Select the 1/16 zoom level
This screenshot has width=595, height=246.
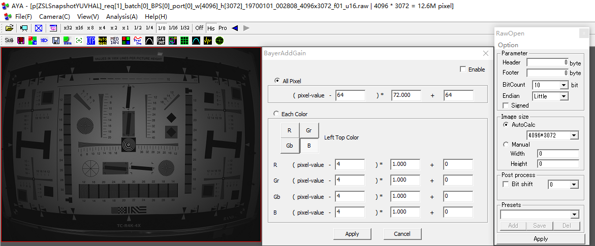coord(173,28)
